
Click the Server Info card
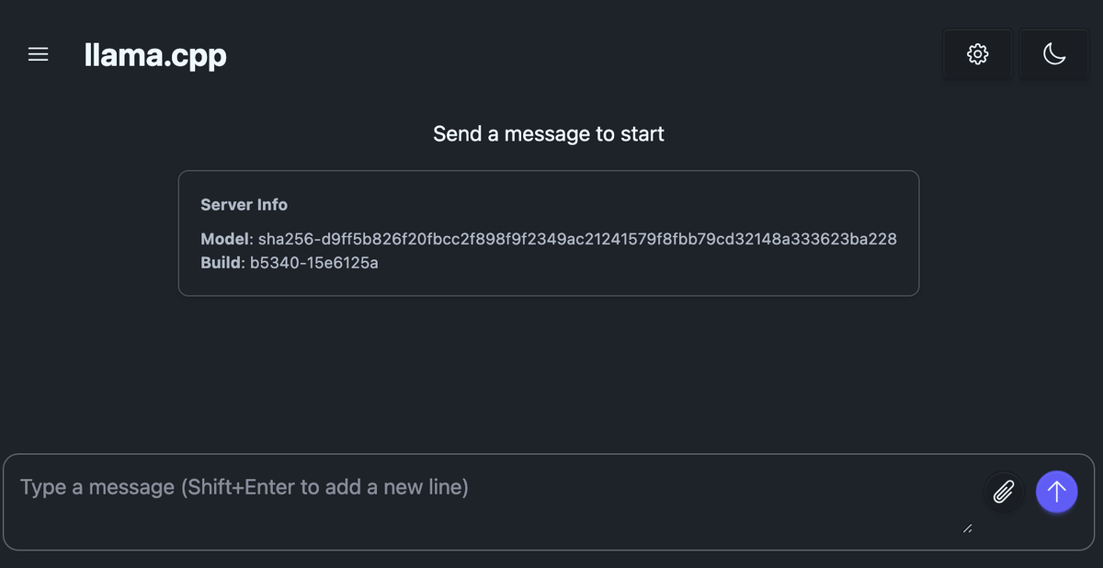point(549,233)
